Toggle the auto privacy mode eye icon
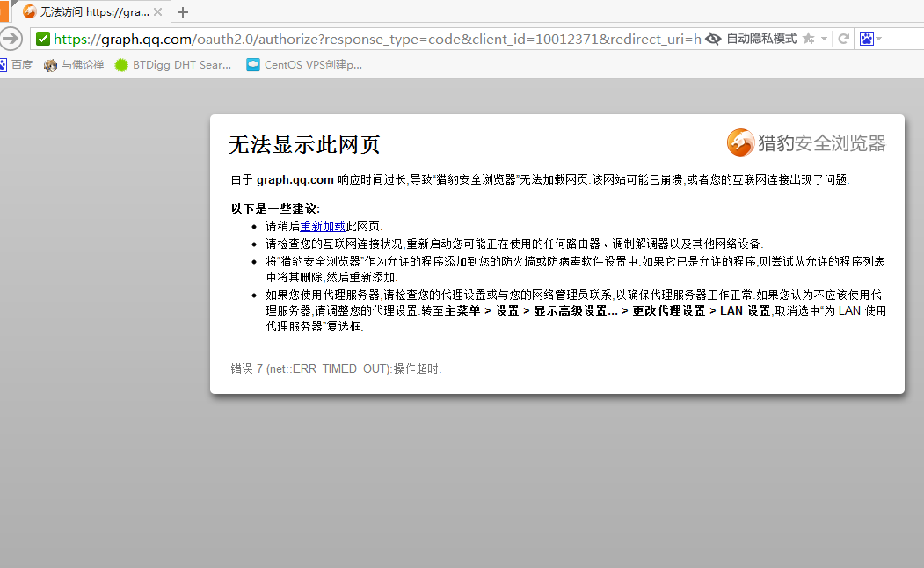The width and height of the screenshot is (924, 568). click(x=713, y=39)
